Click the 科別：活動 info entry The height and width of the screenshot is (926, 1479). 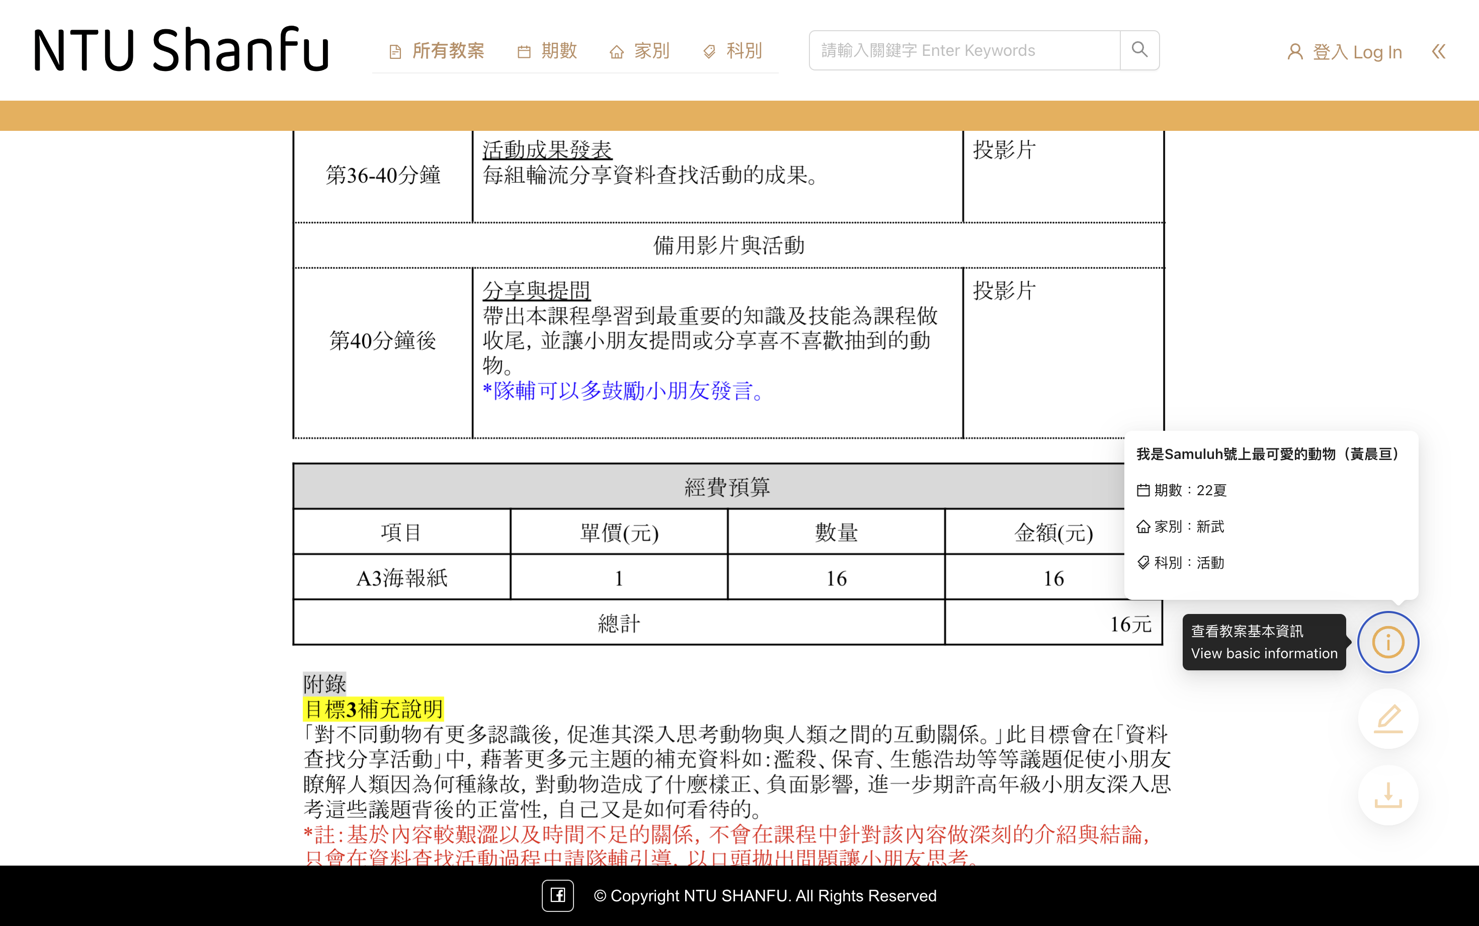click(x=1180, y=562)
